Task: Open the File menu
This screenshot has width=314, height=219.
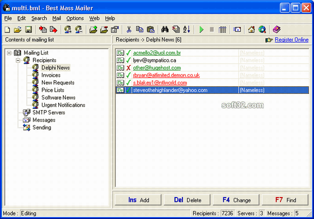Action: (x=8, y=18)
